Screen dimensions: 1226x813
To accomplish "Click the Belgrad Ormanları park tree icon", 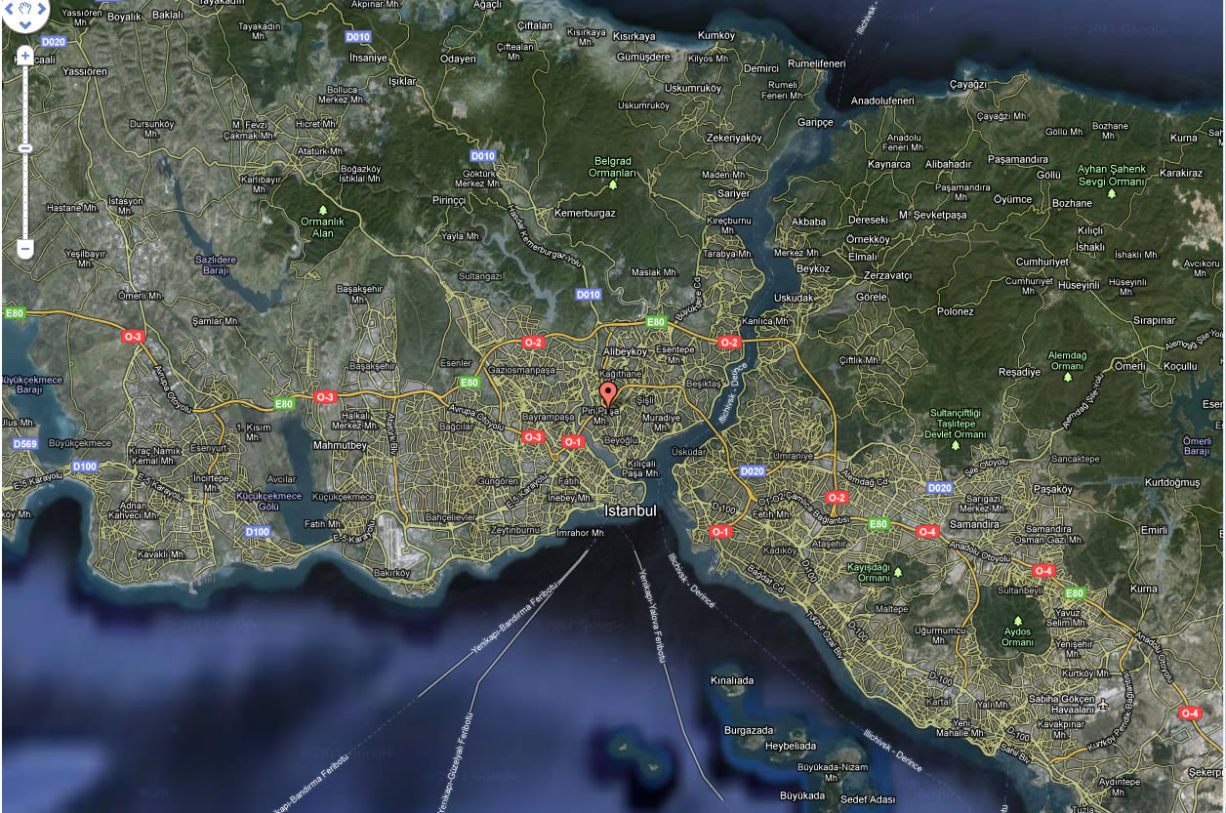I will [x=613, y=184].
